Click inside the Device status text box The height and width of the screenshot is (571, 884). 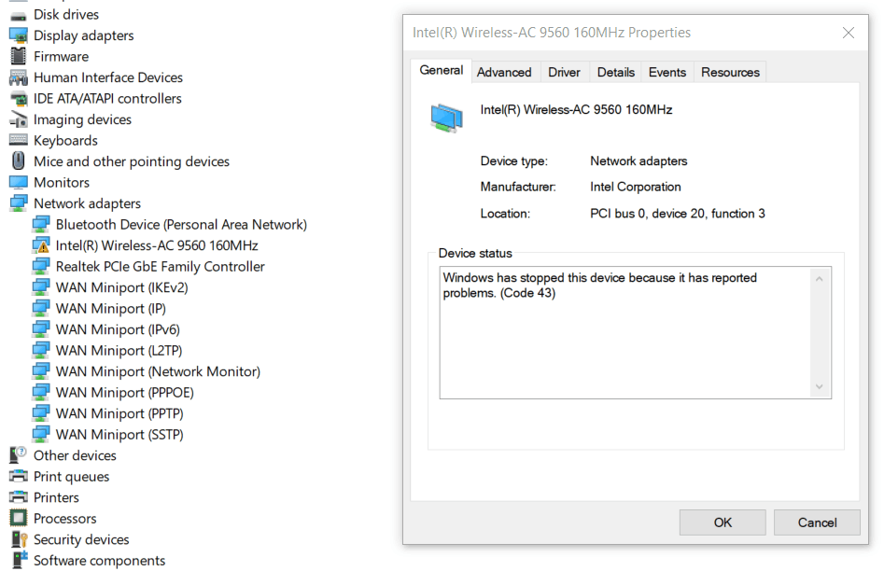pos(636,332)
